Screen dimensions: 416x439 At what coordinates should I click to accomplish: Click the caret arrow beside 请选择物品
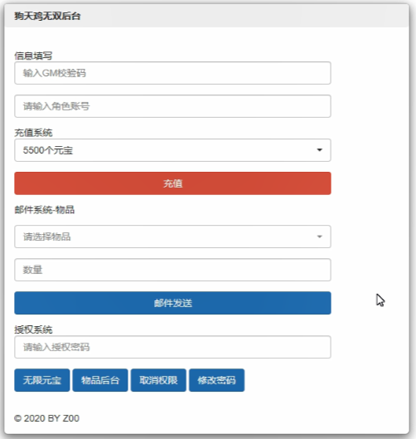click(x=320, y=237)
